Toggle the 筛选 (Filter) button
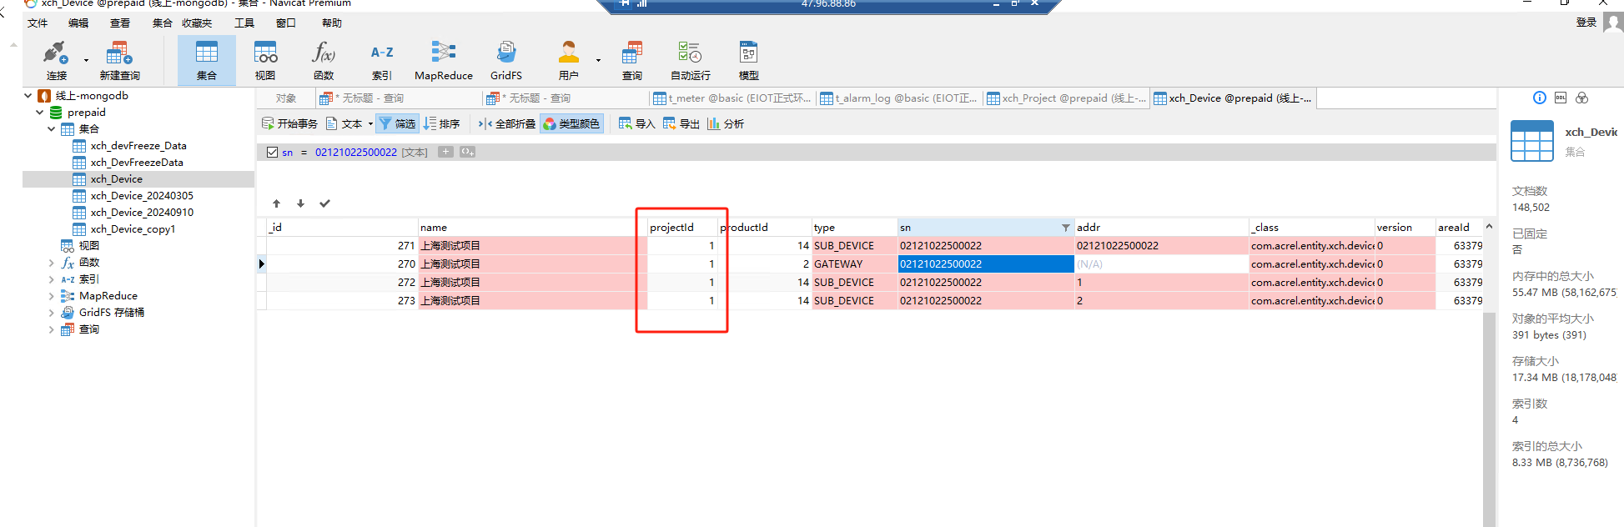The image size is (1624, 527). point(397,124)
